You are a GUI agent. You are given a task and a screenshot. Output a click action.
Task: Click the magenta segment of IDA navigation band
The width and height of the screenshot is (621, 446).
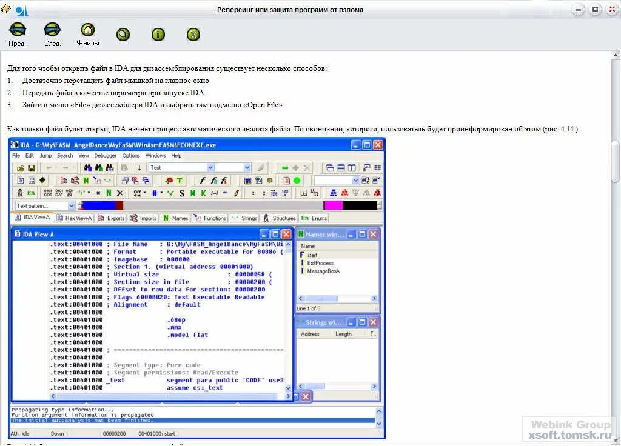click(x=333, y=205)
